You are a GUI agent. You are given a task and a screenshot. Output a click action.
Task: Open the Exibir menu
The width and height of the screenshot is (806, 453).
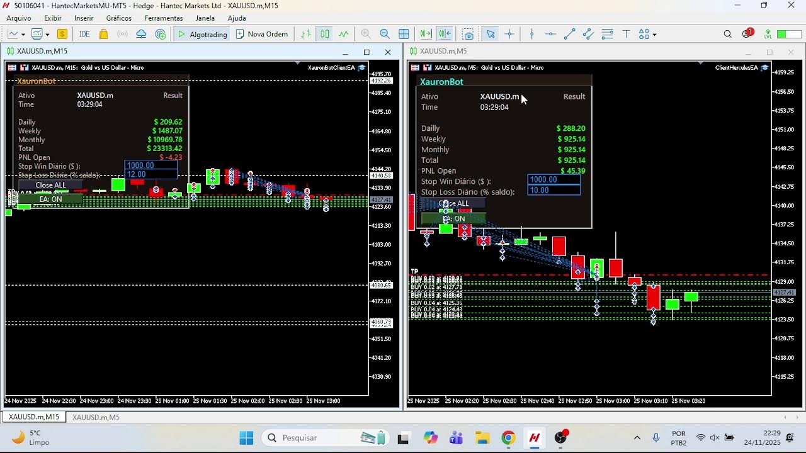tap(53, 18)
